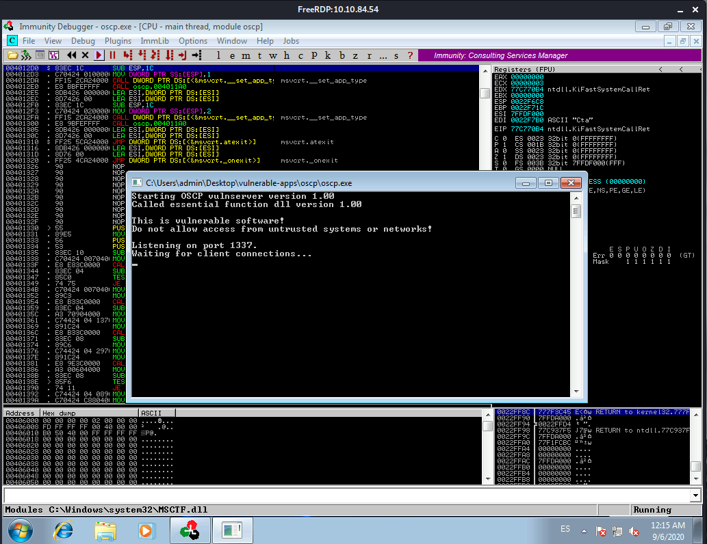Open Windows Media Player from the taskbar
Screen dimensions: 707x544
146,531
